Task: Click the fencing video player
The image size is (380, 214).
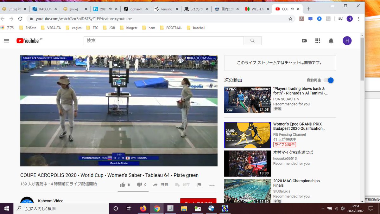Action: coord(119,111)
